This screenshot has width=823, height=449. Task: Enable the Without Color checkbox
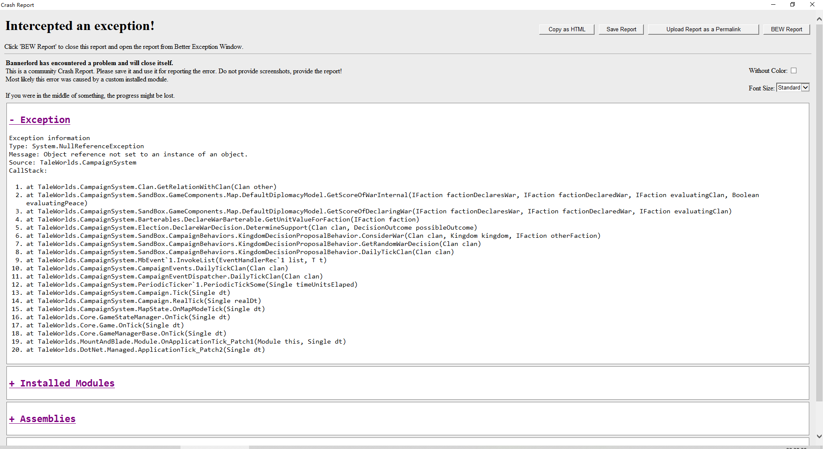[794, 71]
